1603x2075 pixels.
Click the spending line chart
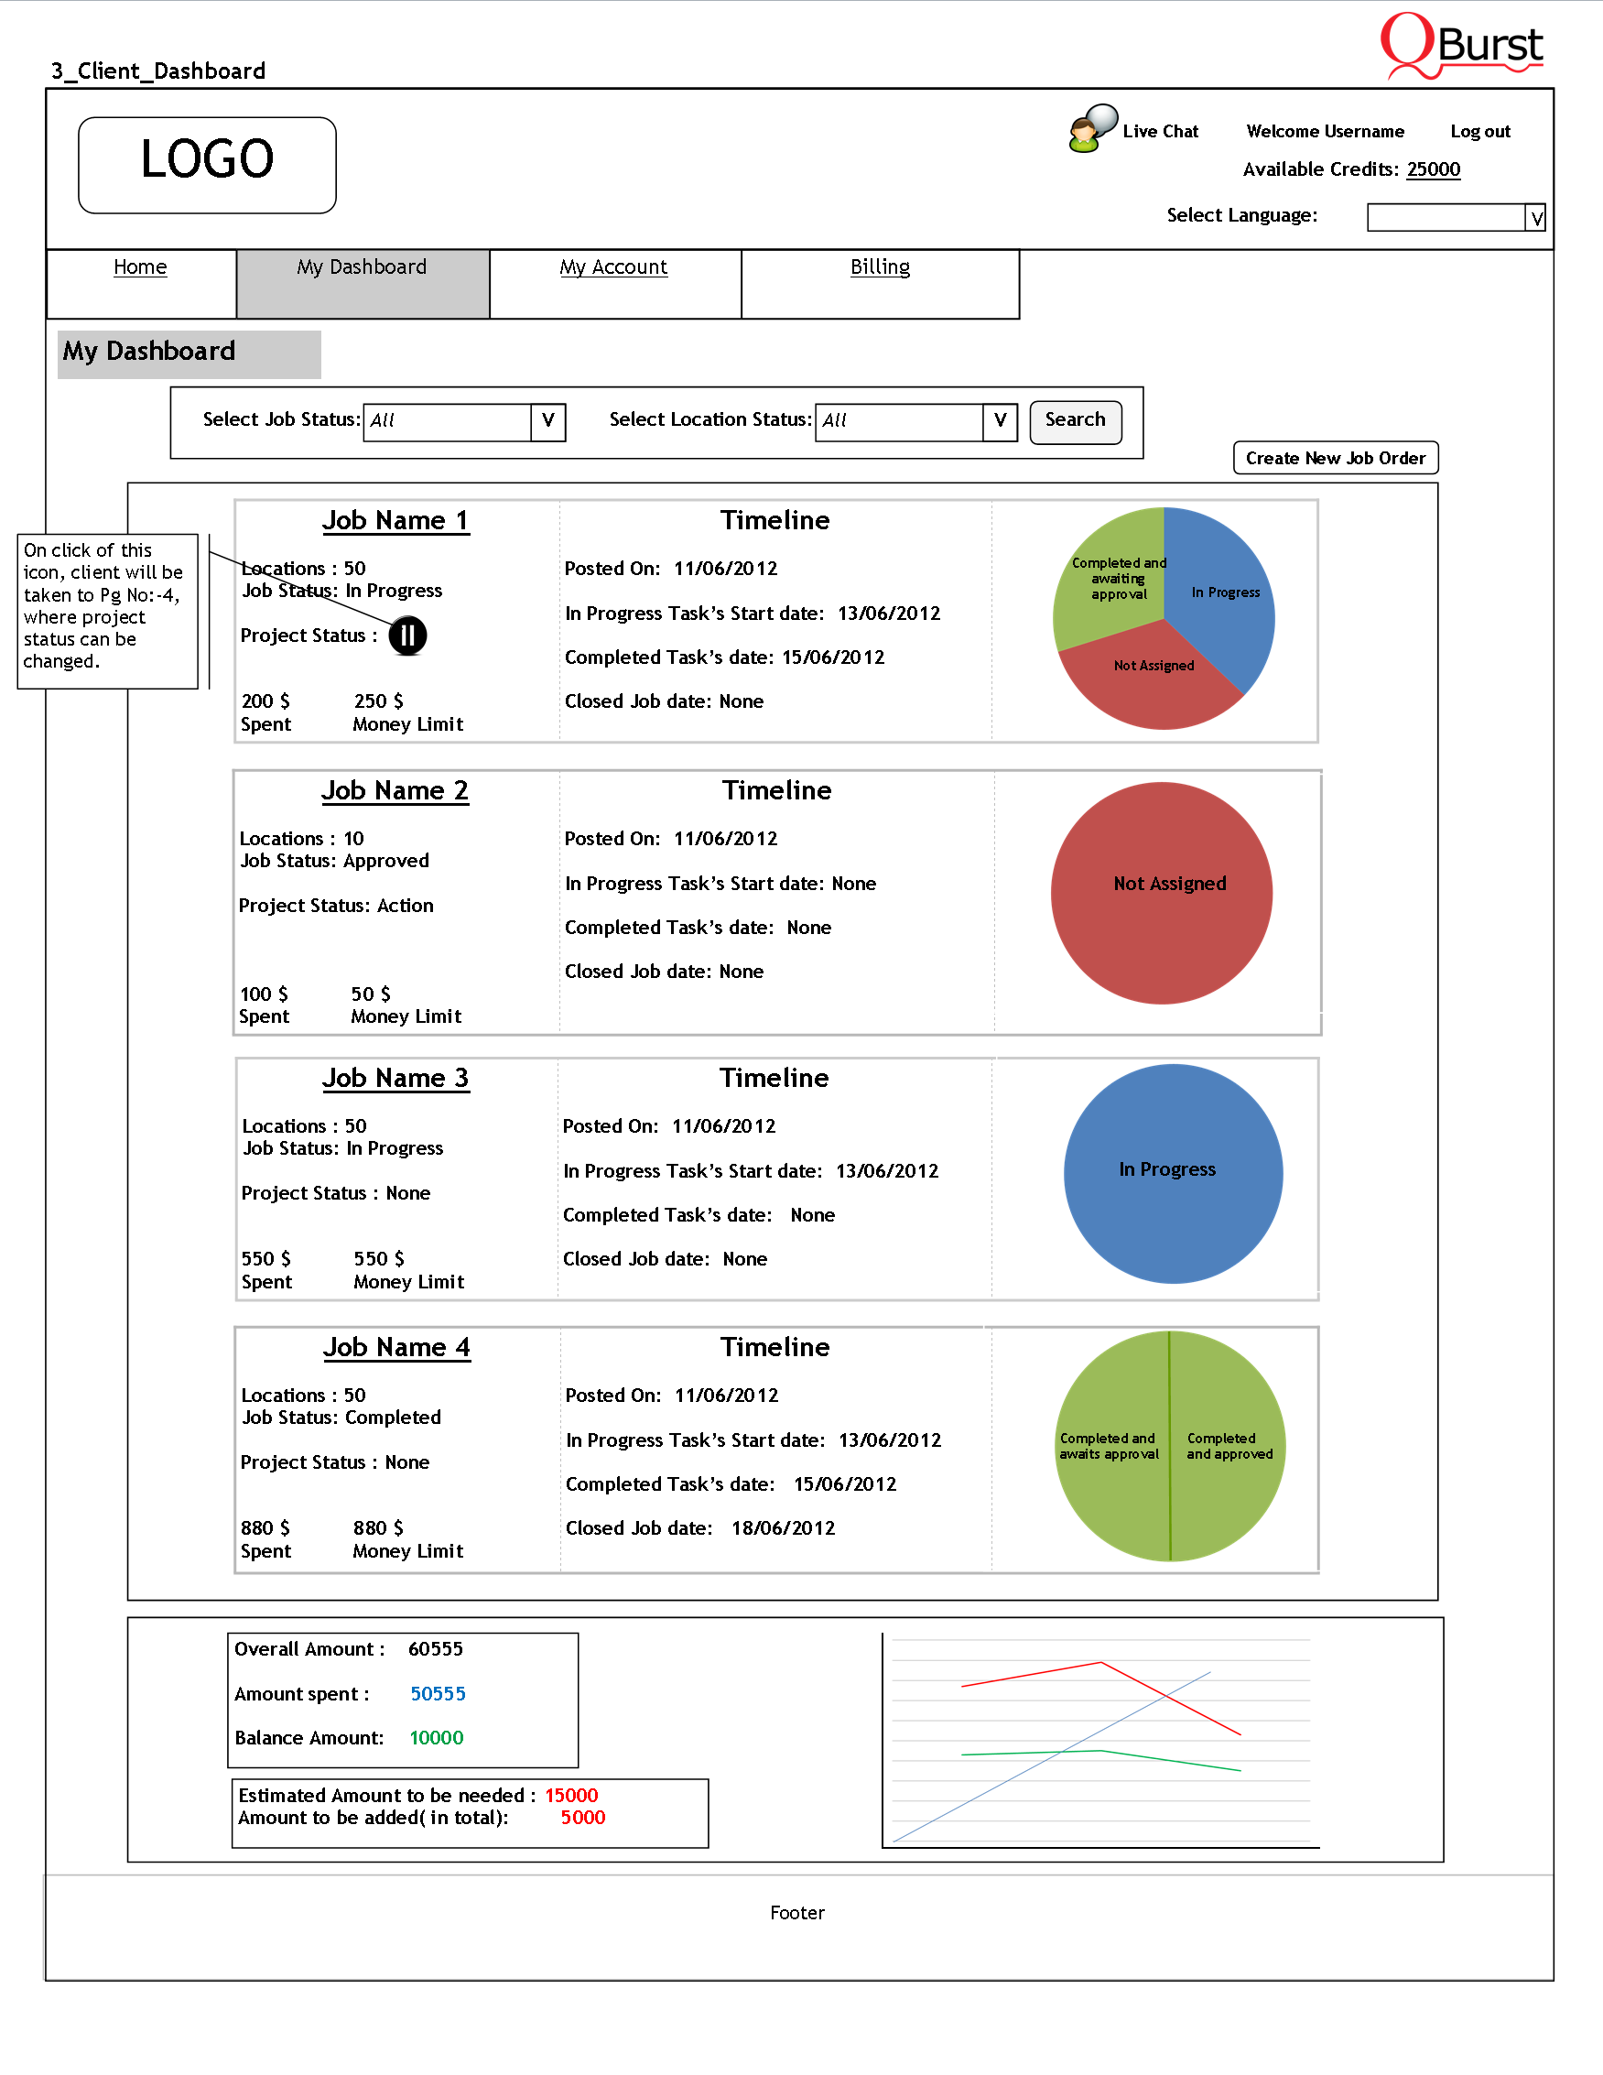pyautogui.click(x=1099, y=1741)
